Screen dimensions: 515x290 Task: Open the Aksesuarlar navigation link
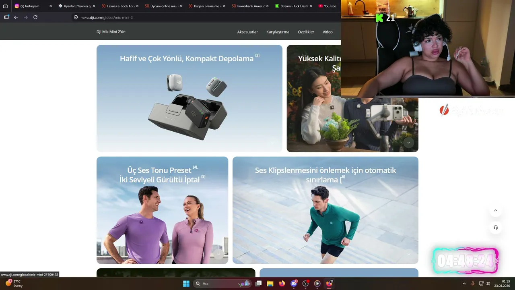pyautogui.click(x=247, y=32)
